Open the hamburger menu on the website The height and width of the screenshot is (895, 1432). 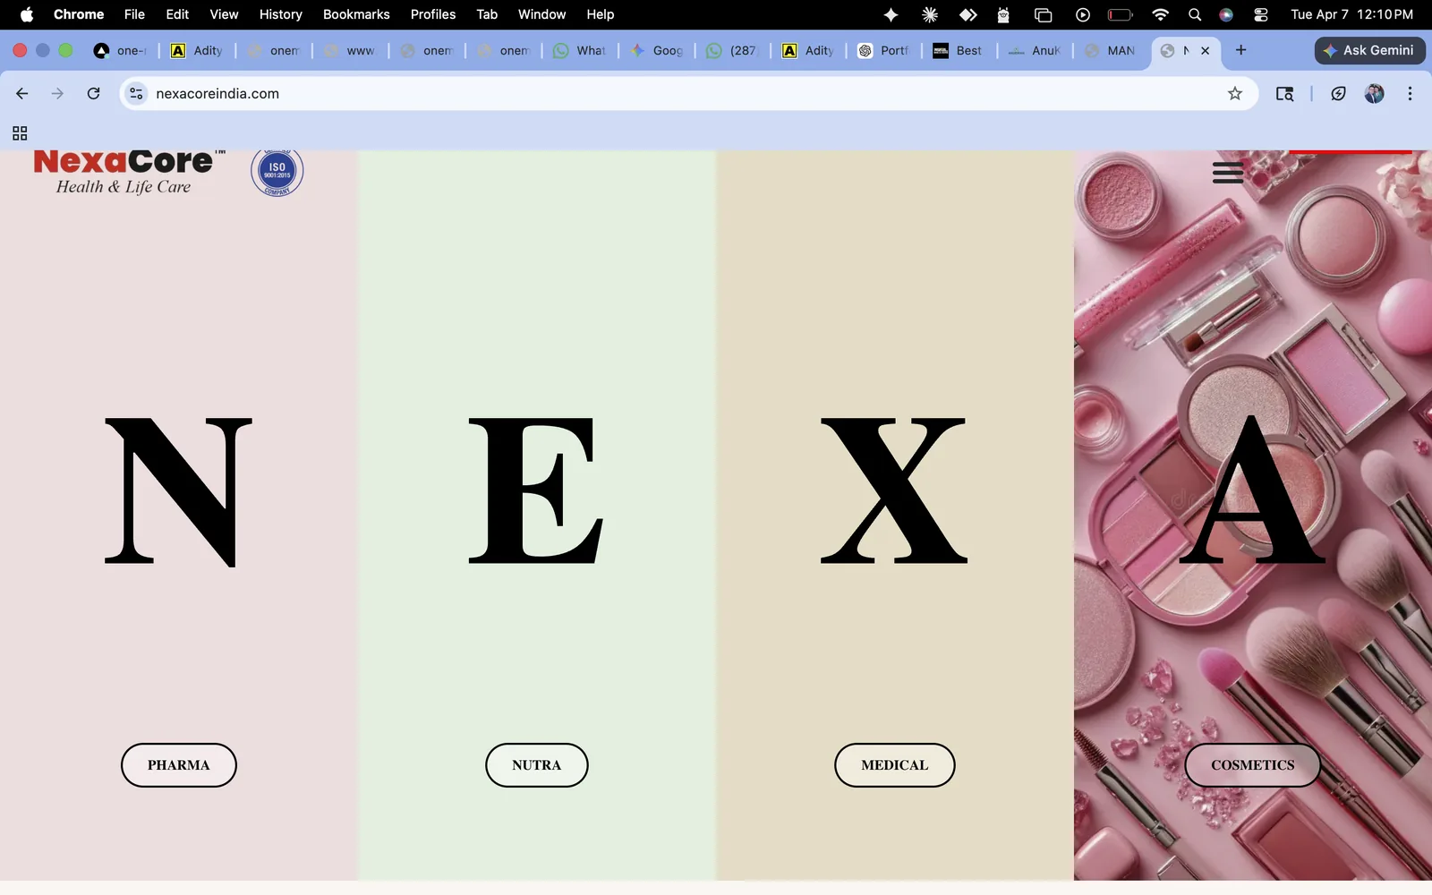tap(1228, 173)
